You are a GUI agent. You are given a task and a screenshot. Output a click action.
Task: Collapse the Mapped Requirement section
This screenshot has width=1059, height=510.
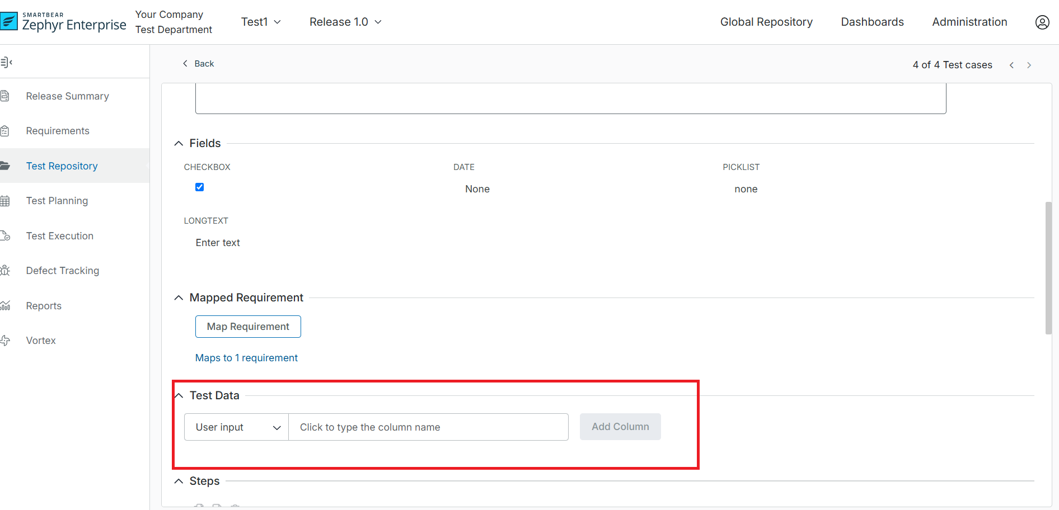click(179, 298)
